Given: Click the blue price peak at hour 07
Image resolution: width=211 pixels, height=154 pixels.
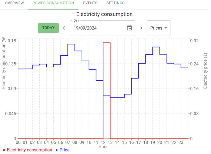Looking at the screenshot, I should click(x=71, y=44).
